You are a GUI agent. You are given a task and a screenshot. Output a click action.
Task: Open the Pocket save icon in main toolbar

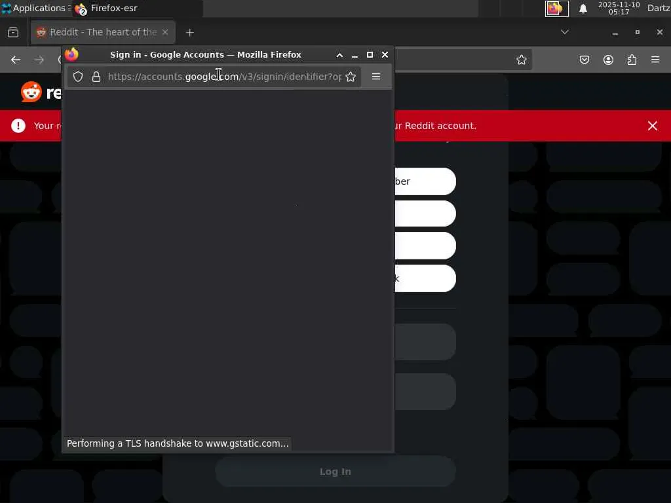(584, 60)
